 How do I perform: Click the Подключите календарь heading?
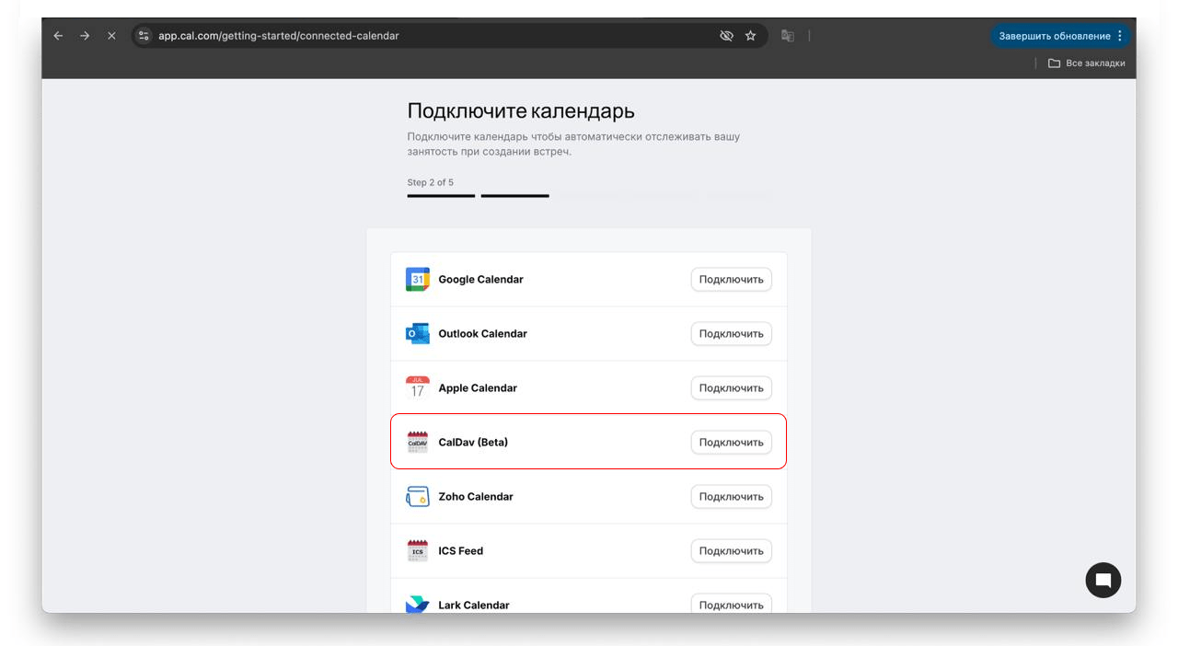521,111
